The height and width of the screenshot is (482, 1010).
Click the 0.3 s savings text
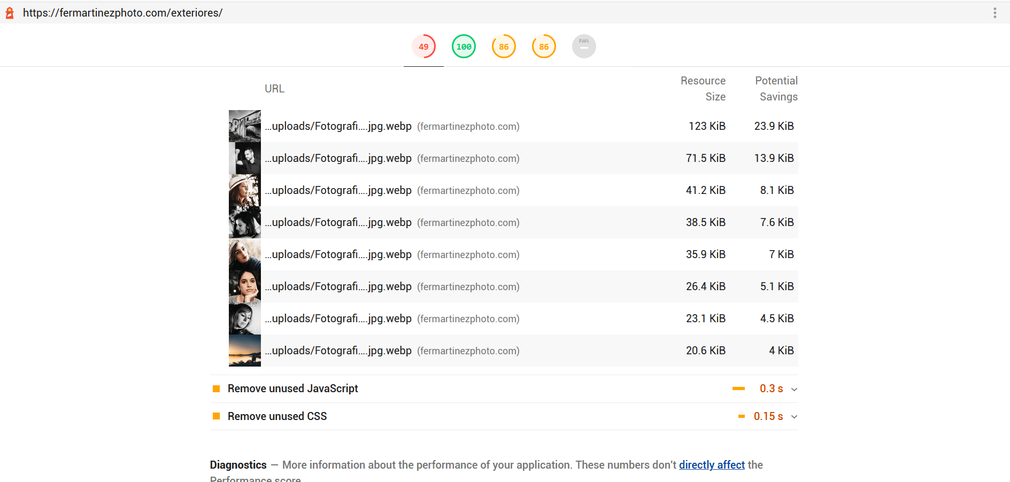[771, 388]
